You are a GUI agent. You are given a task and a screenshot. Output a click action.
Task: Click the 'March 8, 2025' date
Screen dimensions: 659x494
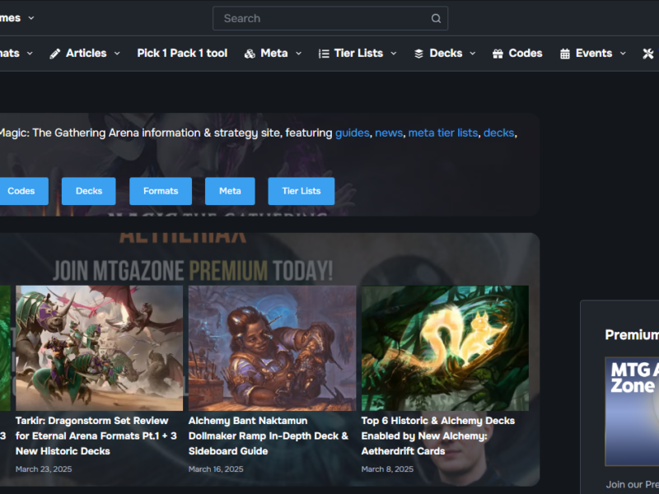(387, 469)
